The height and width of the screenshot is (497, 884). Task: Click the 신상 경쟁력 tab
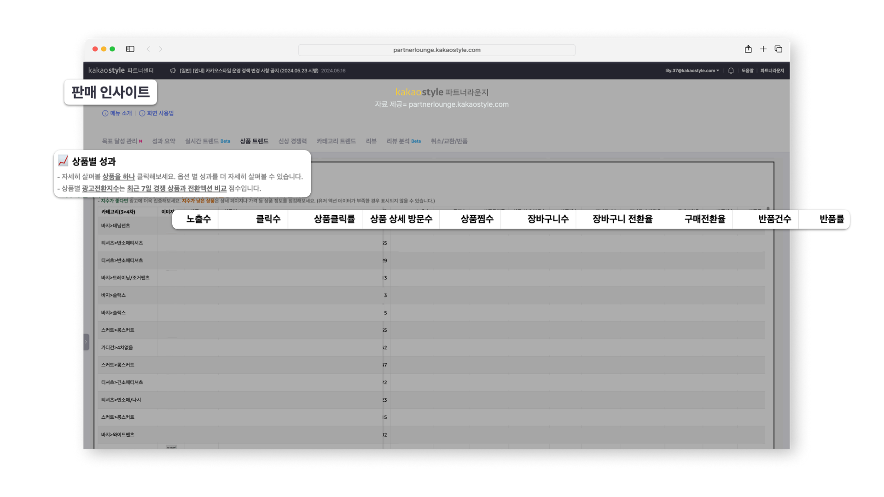(292, 141)
